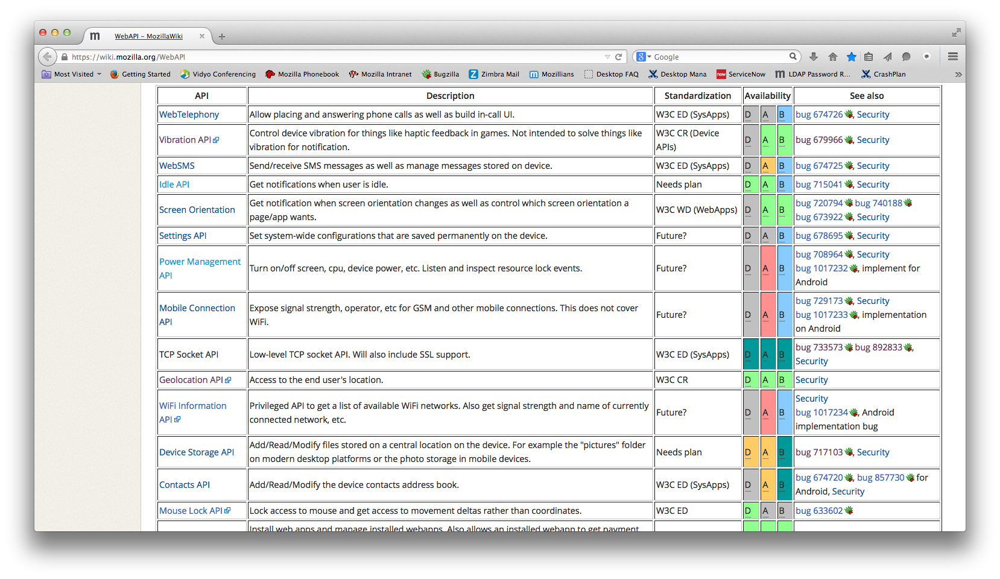
Task: Open the hamburger menu
Action: click(x=953, y=57)
